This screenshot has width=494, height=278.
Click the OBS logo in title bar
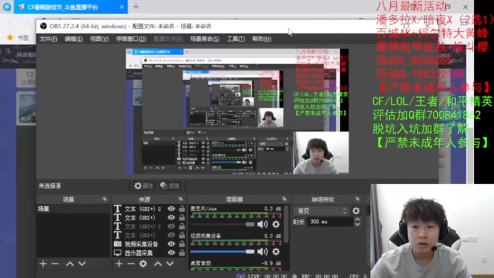pos(43,26)
